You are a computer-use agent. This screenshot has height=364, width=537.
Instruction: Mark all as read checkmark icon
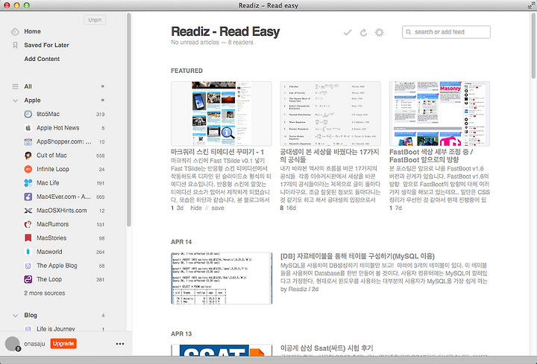click(x=348, y=33)
